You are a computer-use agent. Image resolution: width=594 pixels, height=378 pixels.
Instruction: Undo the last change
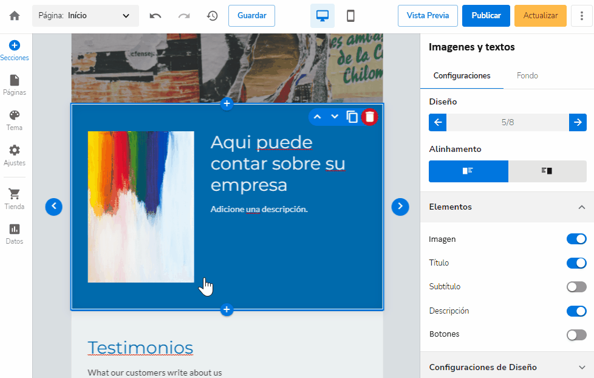(x=155, y=16)
